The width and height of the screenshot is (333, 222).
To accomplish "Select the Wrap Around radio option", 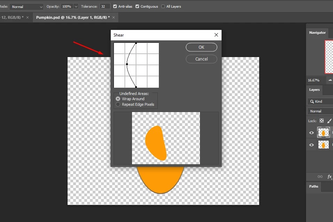I will tap(118, 99).
